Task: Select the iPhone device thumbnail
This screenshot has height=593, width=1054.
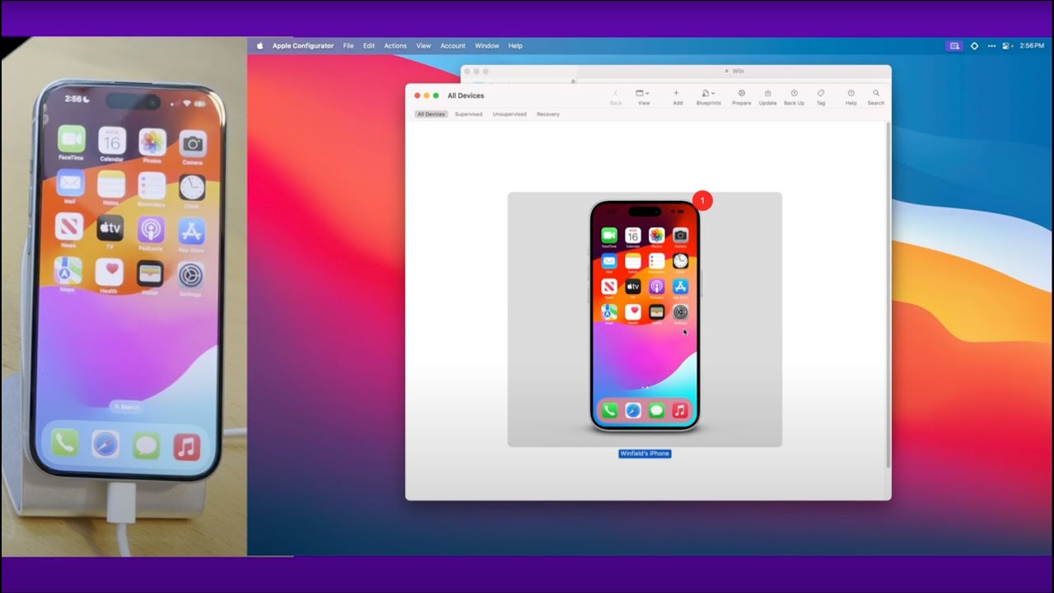Action: [x=645, y=320]
